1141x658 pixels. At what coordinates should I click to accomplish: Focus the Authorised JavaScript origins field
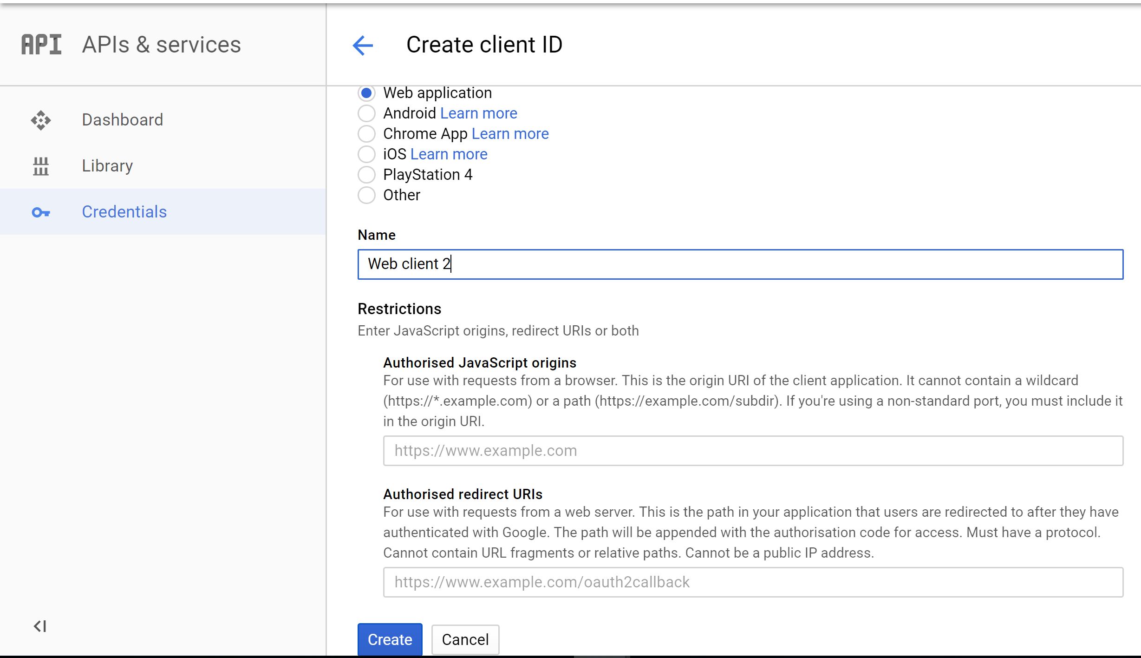(x=752, y=451)
